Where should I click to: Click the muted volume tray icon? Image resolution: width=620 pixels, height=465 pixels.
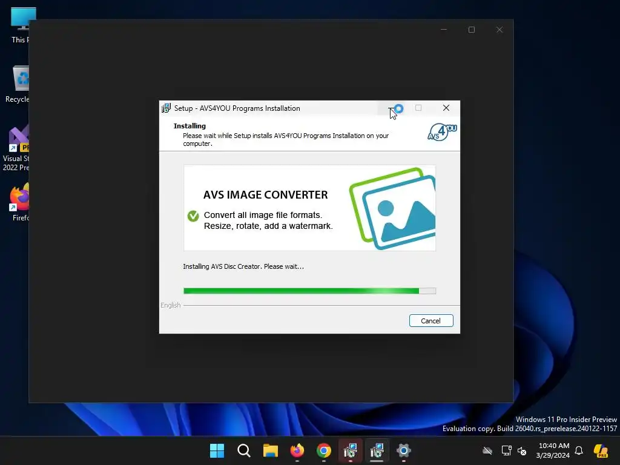pyautogui.click(x=522, y=450)
